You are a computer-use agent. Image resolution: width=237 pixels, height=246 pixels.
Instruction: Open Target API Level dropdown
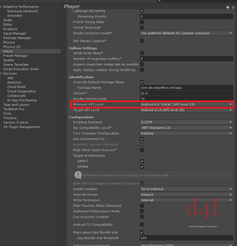[x=187, y=110]
